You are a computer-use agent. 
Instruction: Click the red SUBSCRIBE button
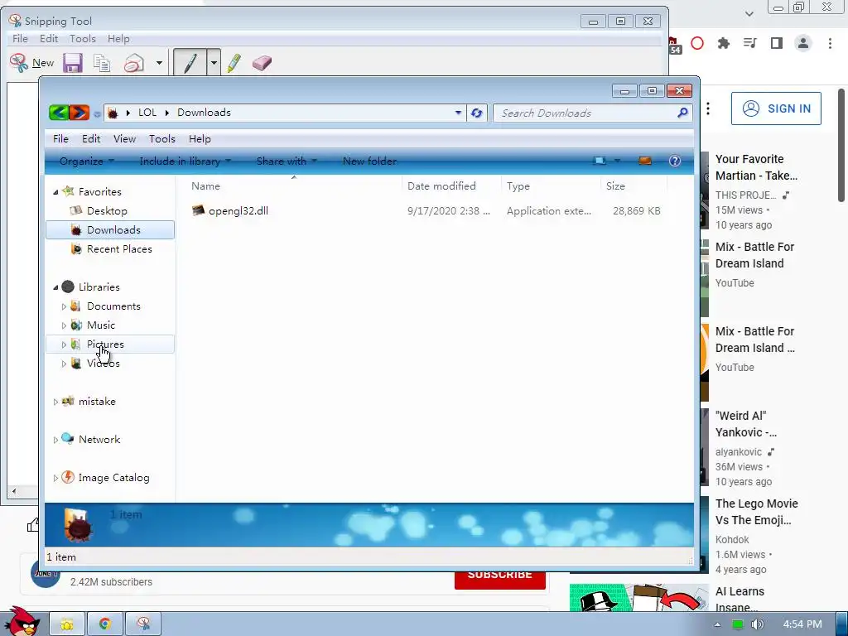click(x=499, y=579)
